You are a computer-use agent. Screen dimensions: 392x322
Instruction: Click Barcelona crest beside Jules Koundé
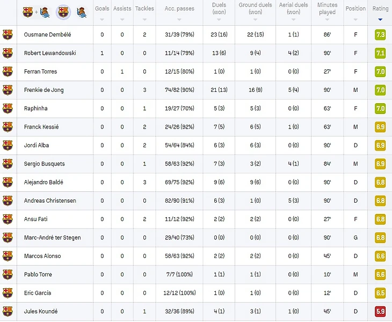coord(8,311)
